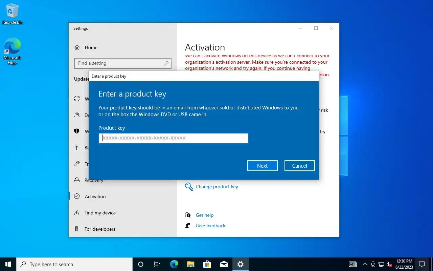Click the Recovery sidebar icon
Screen dimensions: 433x271
point(77,180)
